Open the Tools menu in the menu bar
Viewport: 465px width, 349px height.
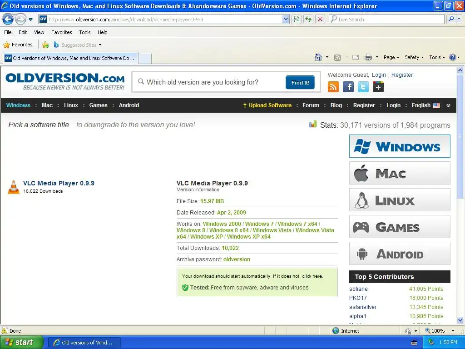click(85, 32)
